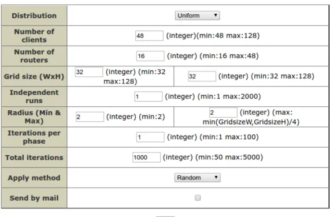Click the Total iterations label
Viewport: 330px width, 217px height.
(34, 158)
